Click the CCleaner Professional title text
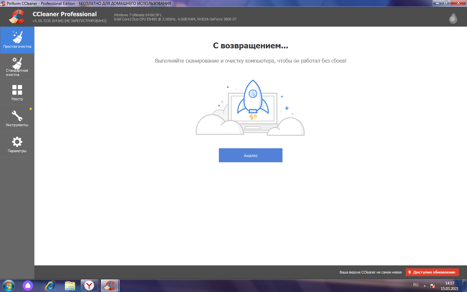Viewport: 467px width, 292px height. 65,14
